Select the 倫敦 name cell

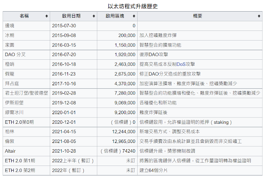pyautogui.click(x=26, y=141)
